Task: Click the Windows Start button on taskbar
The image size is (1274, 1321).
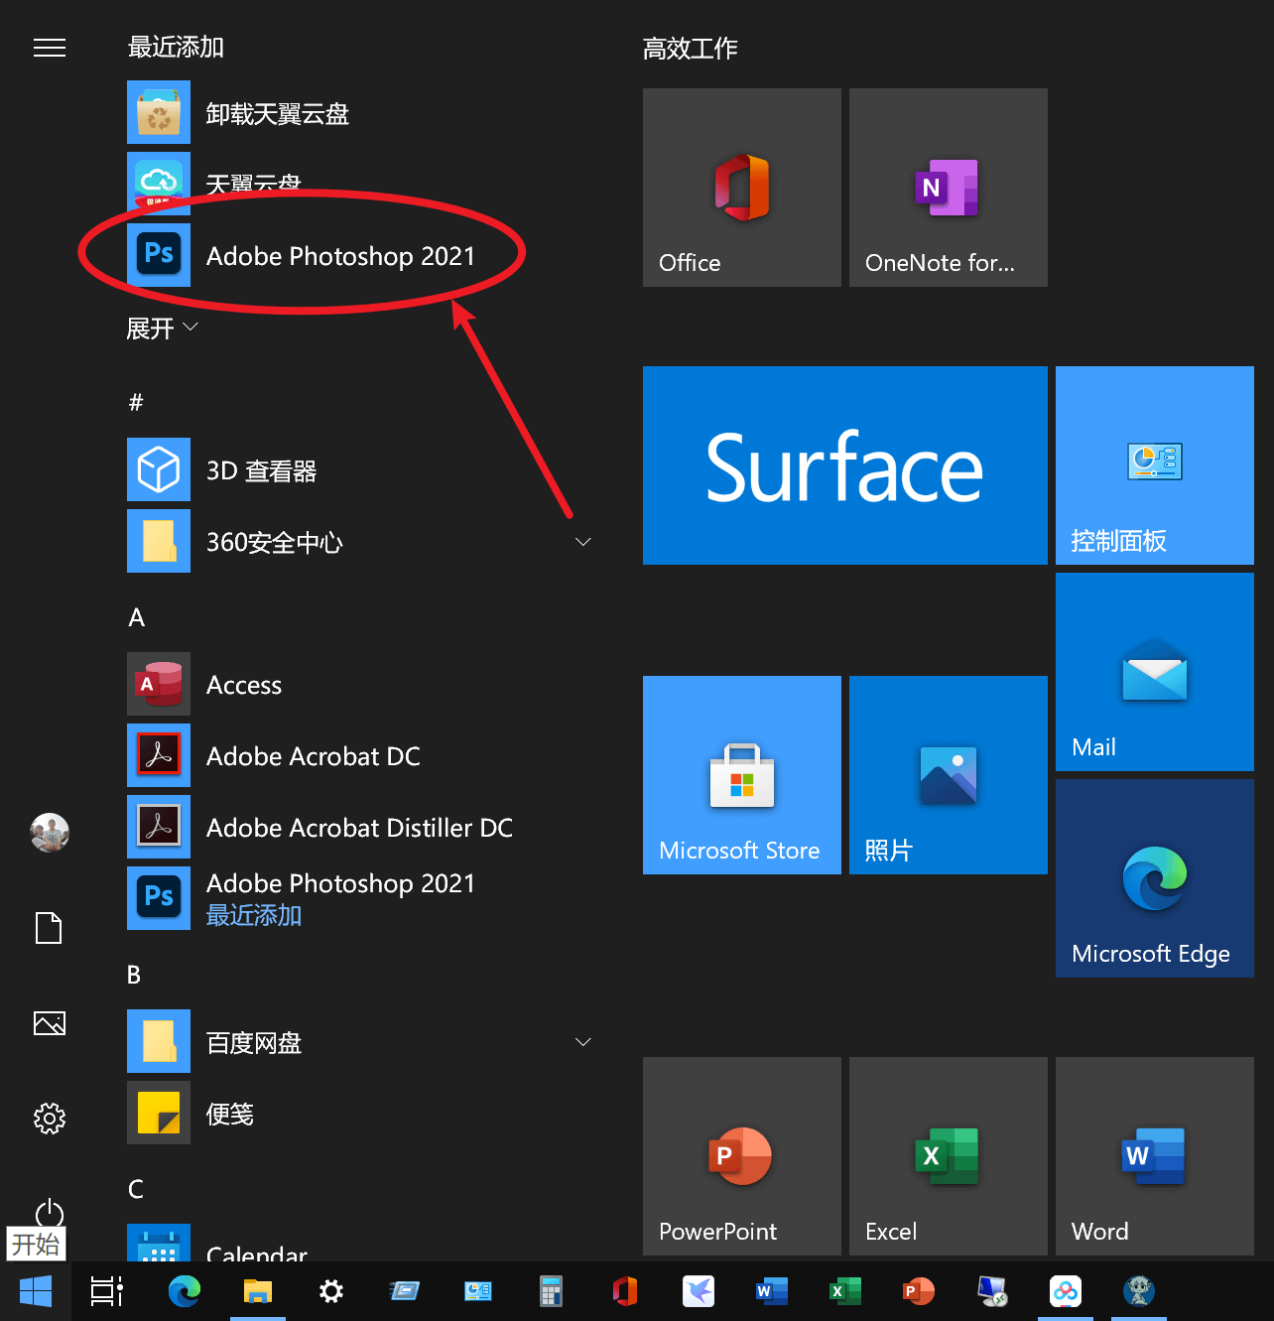Action: 36,1291
